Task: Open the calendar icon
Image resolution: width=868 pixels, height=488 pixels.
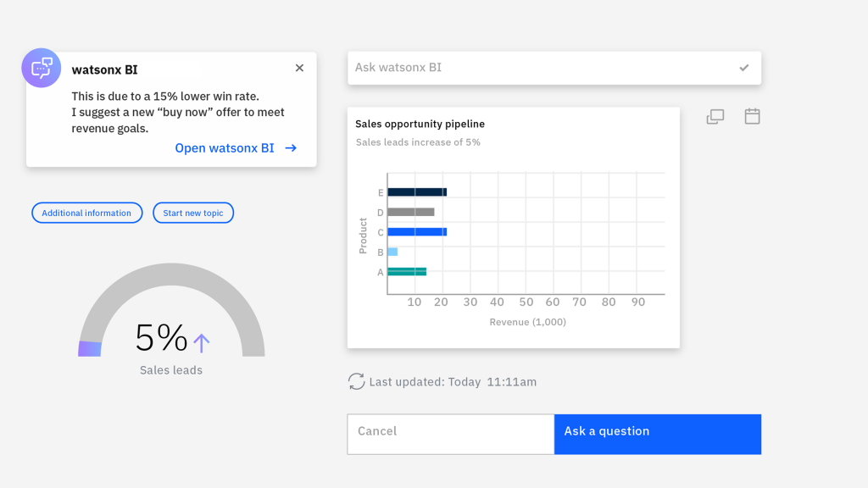Action: pyautogui.click(x=752, y=117)
